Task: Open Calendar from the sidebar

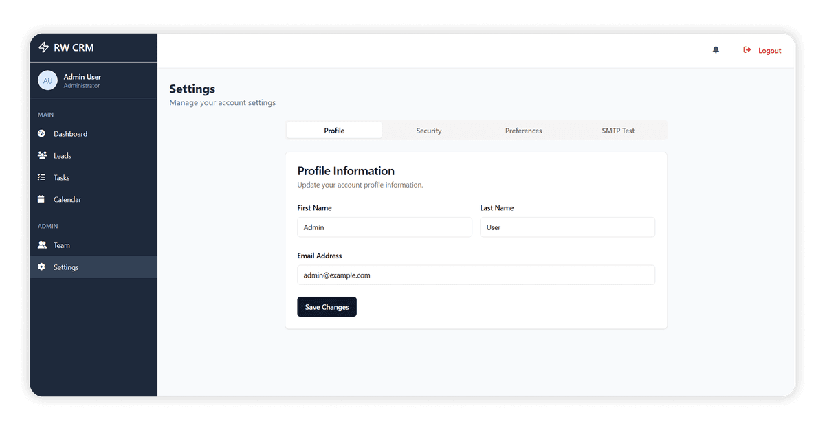Action: point(93,199)
